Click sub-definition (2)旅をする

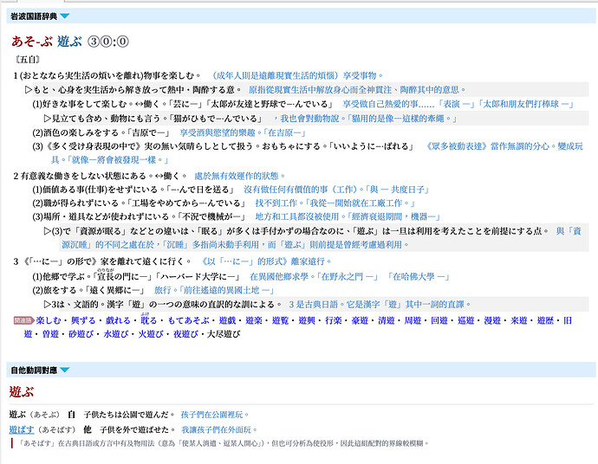point(88,290)
